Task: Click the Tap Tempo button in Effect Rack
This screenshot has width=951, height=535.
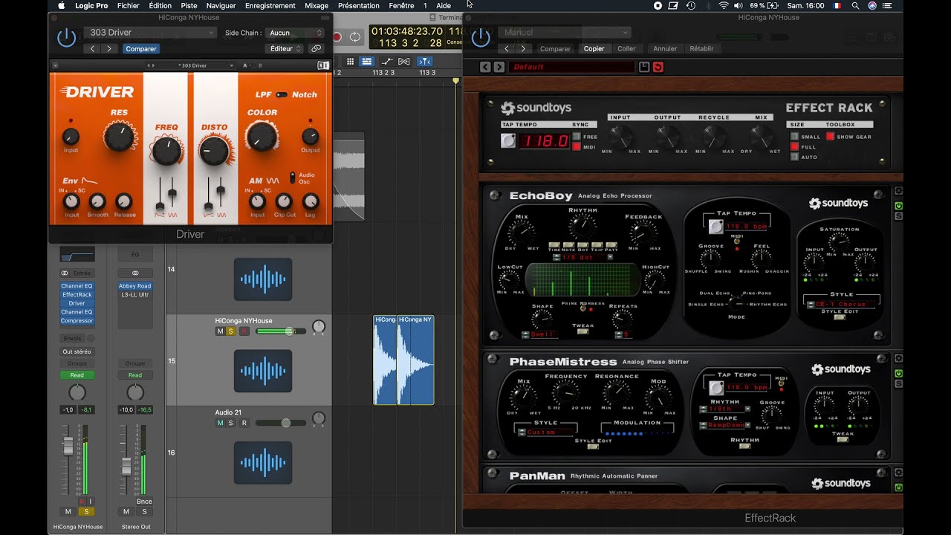Action: (x=508, y=140)
